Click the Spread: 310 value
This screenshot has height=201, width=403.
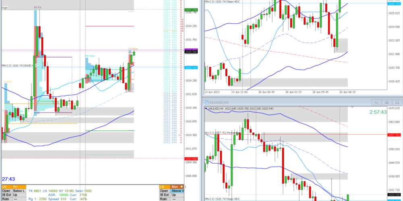point(57,199)
